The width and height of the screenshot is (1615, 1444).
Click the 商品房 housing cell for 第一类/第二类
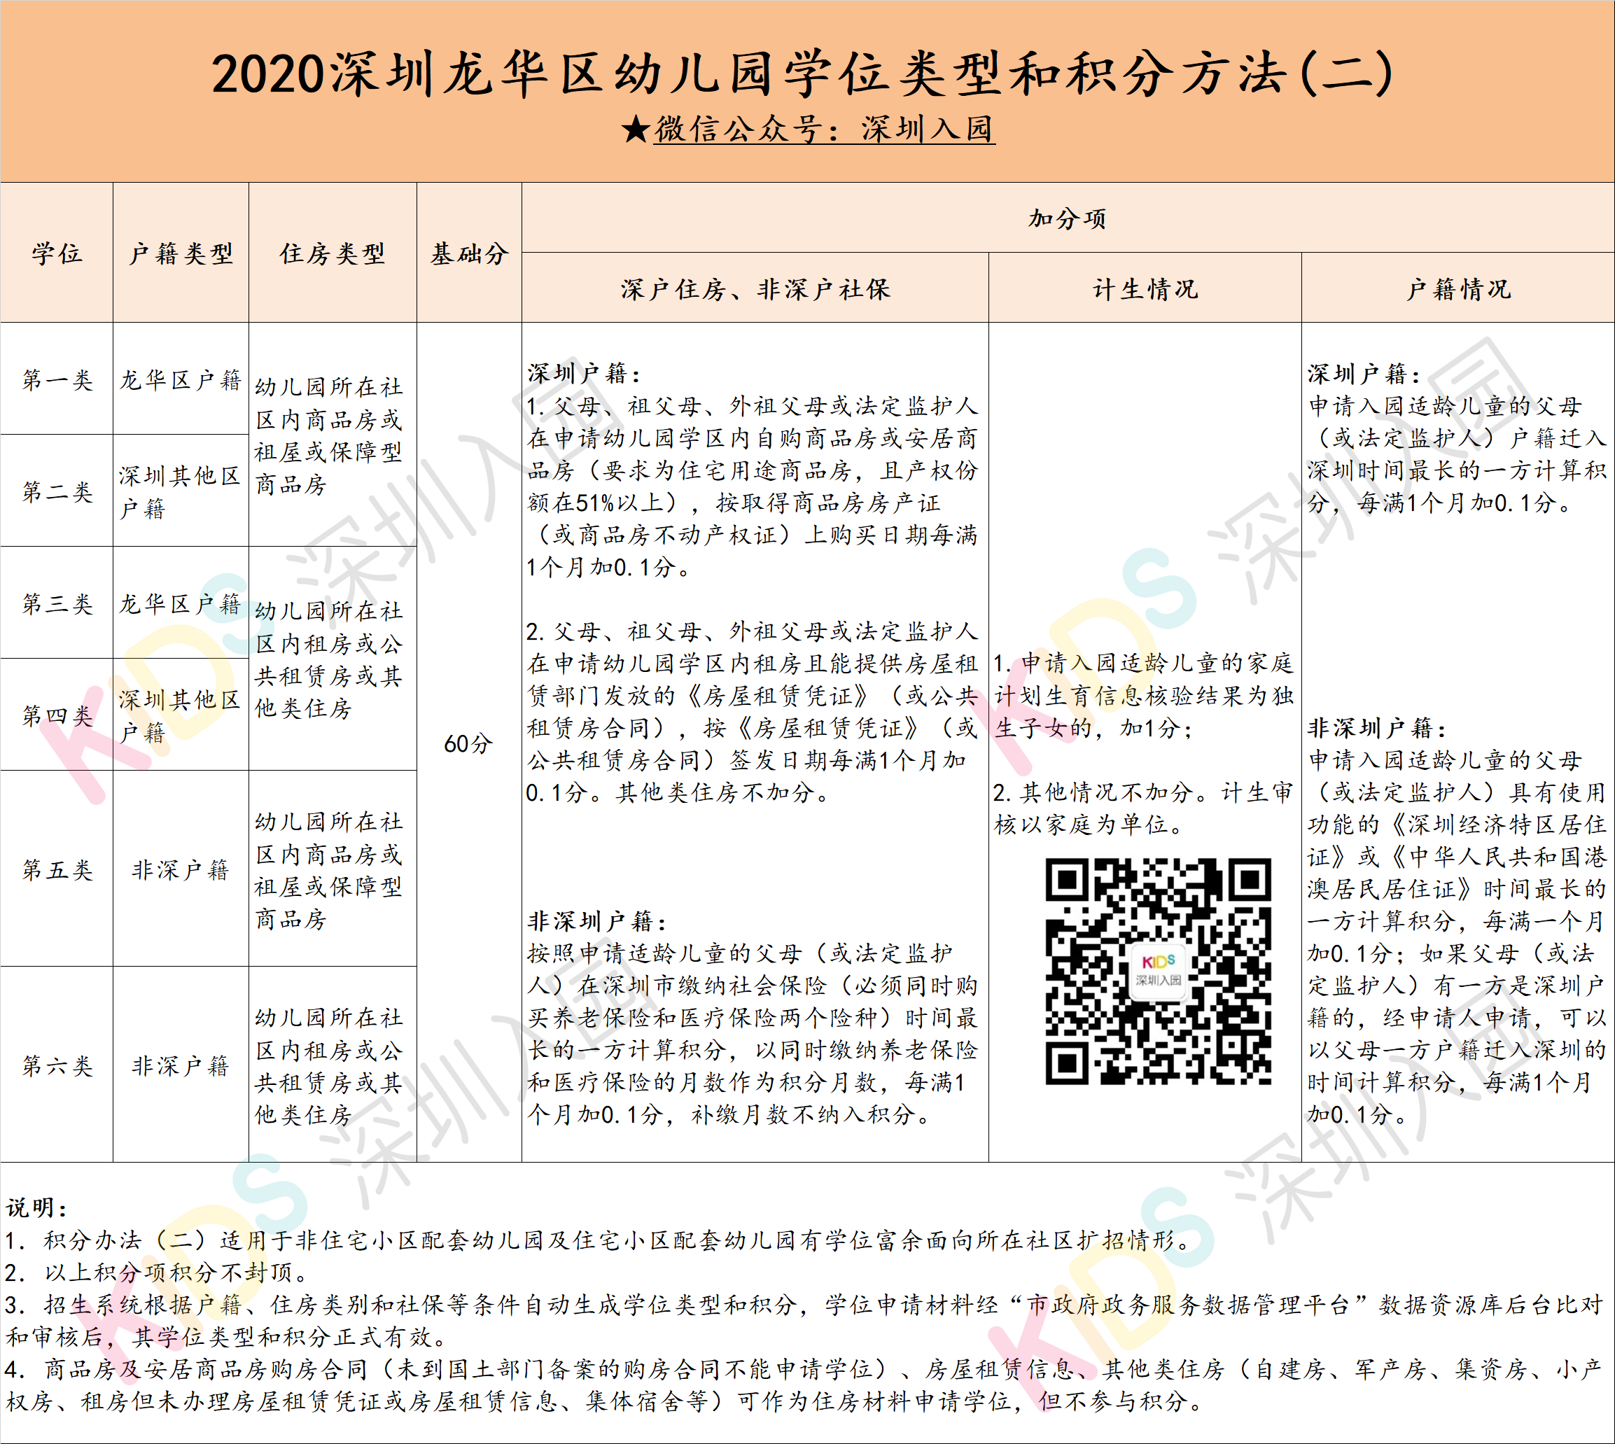pos(333,435)
